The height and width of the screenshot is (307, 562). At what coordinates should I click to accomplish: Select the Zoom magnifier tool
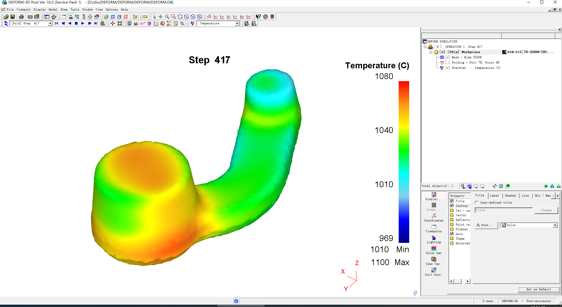pos(167,17)
